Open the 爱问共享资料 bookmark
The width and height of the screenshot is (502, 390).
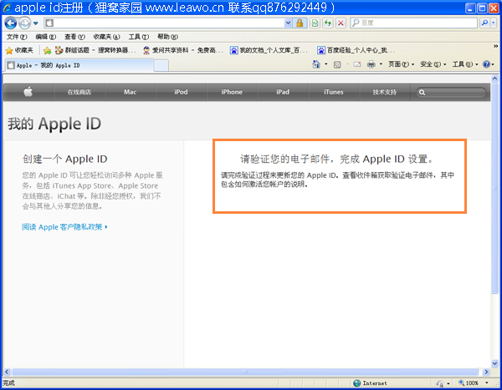pyautogui.click(x=182, y=50)
